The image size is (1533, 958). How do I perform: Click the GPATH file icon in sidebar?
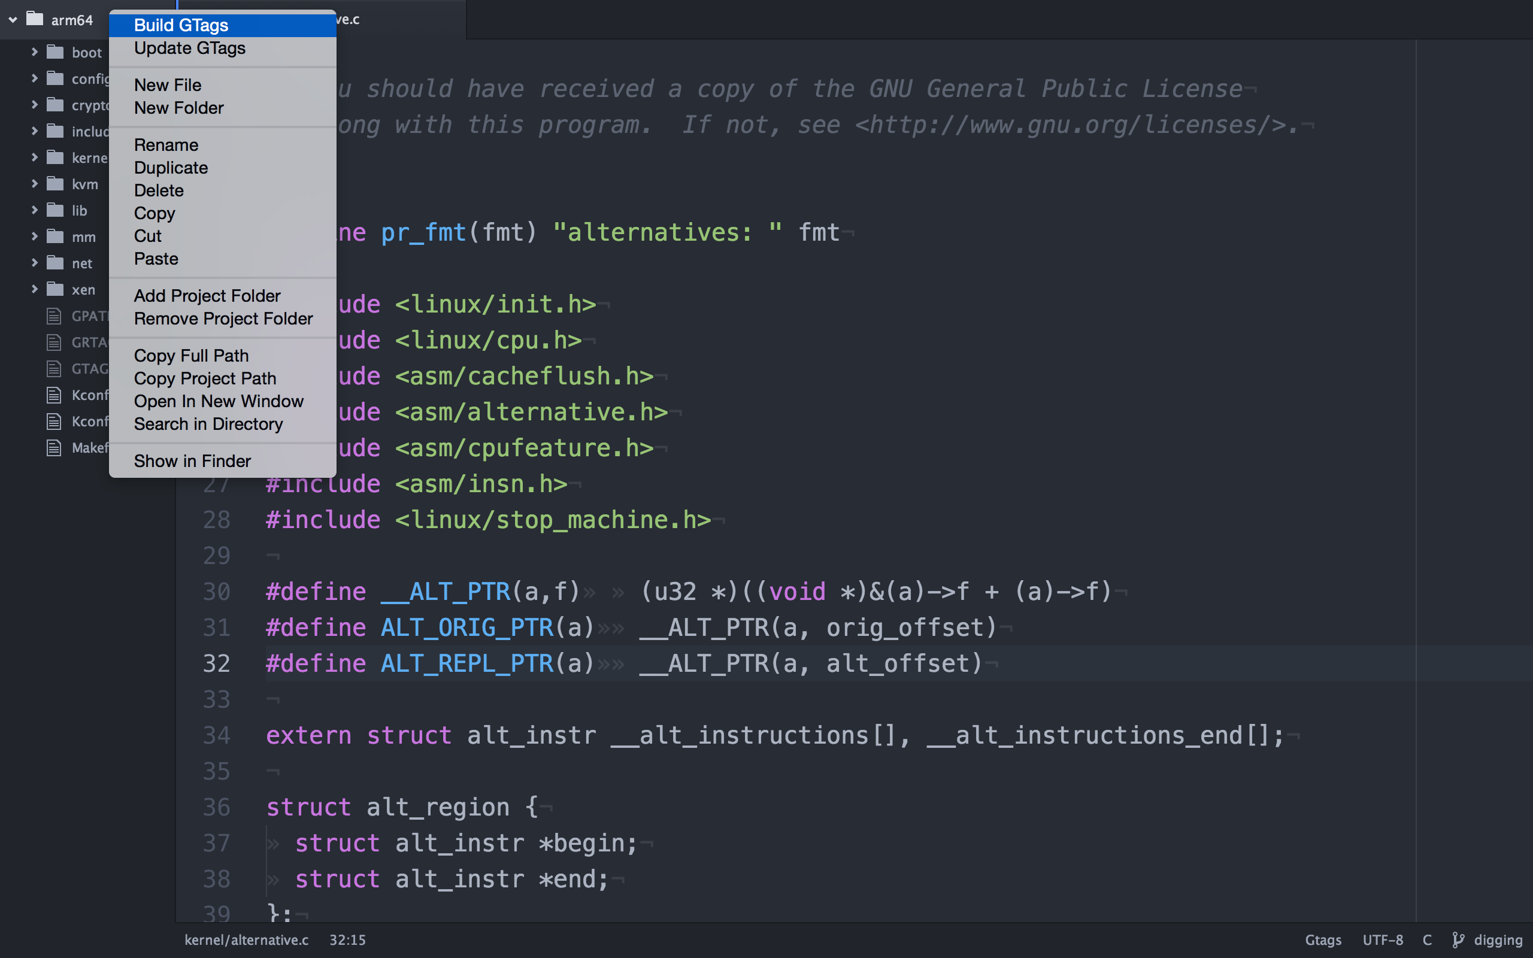pyautogui.click(x=54, y=316)
